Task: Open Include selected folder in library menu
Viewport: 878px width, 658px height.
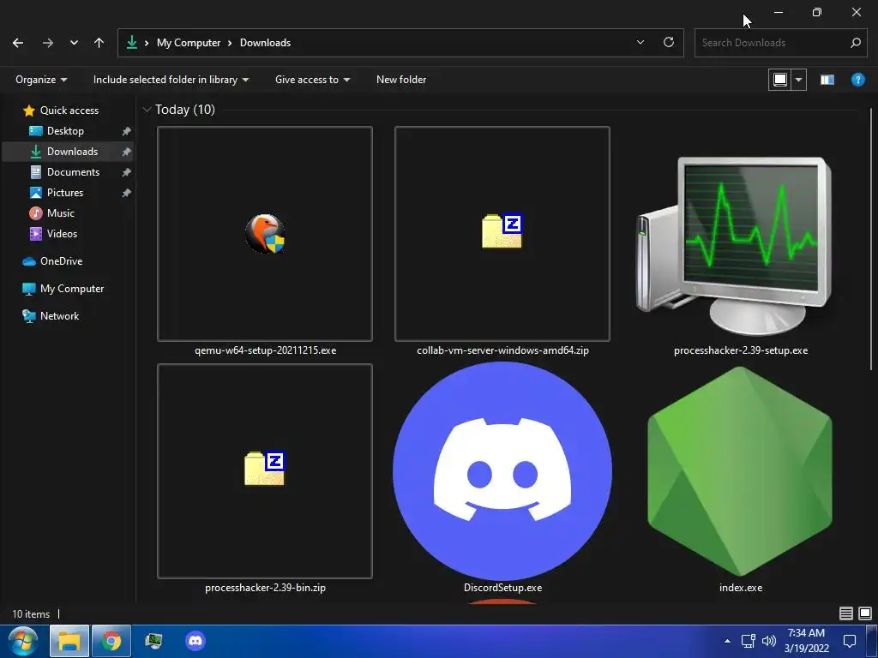Action: pyautogui.click(x=171, y=80)
